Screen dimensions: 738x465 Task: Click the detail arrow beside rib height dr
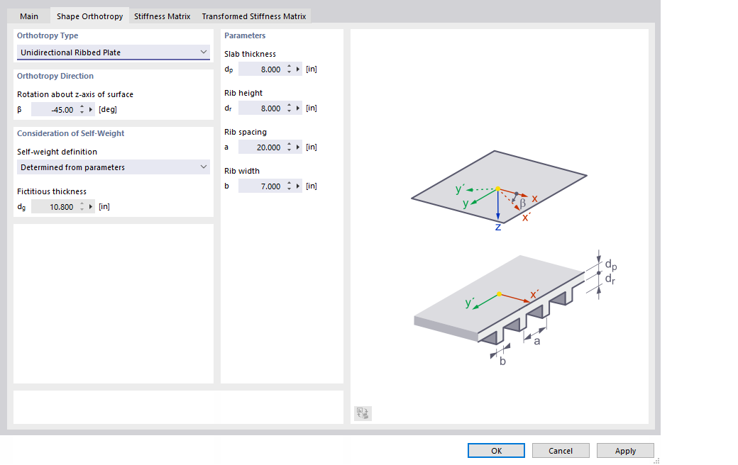297,108
